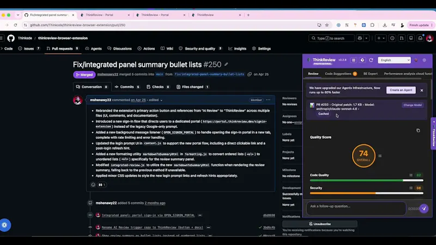This screenshot has height=245, width=436.
Task: Open the GitHub screen icon beside the inbox
Action: point(411,38)
